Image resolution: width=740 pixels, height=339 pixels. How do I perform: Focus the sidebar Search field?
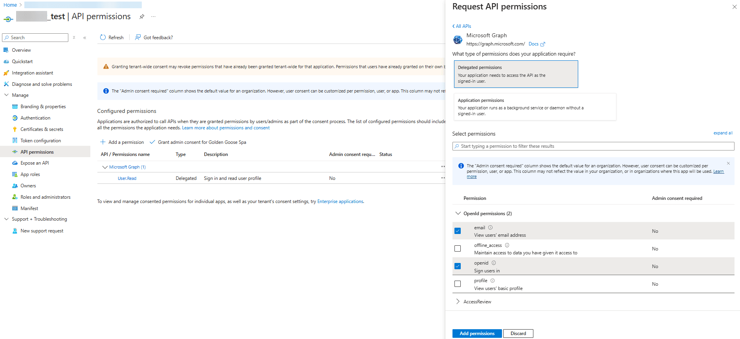point(35,38)
